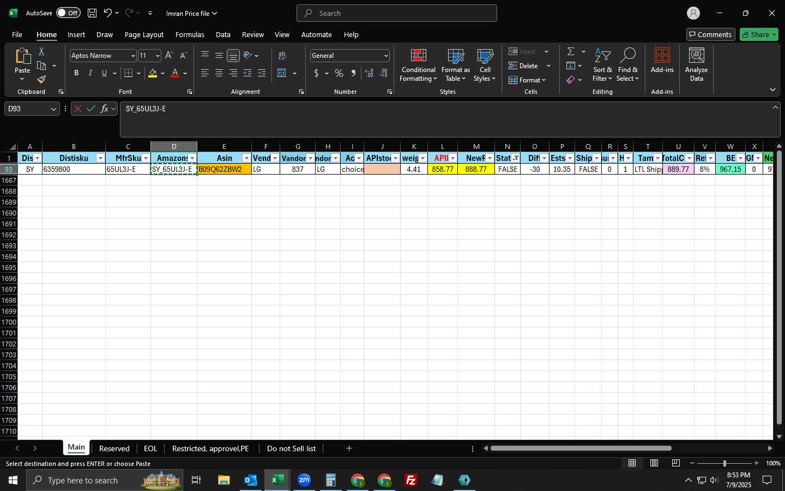The height and width of the screenshot is (491, 785).
Task: Click the Percent Style icon
Action: (339, 73)
